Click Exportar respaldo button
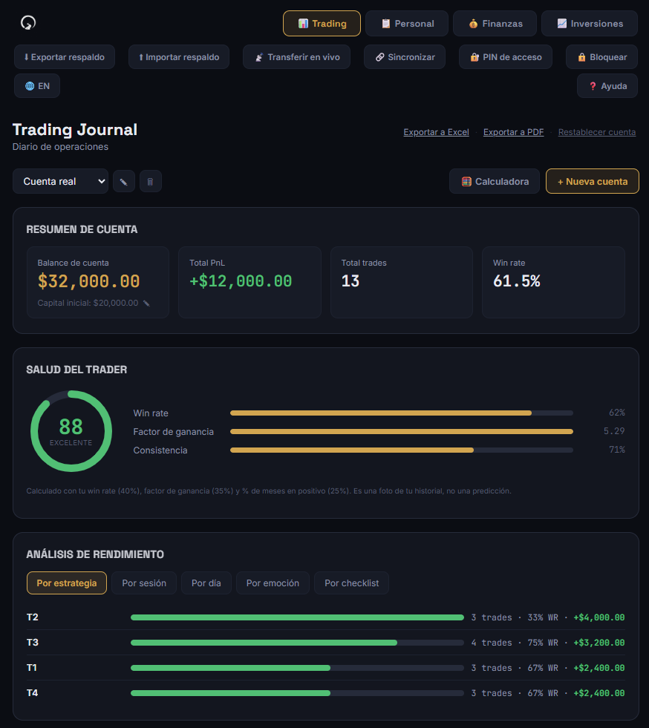Image resolution: width=649 pixels, height=728 pixels. (x=65, y=57)
